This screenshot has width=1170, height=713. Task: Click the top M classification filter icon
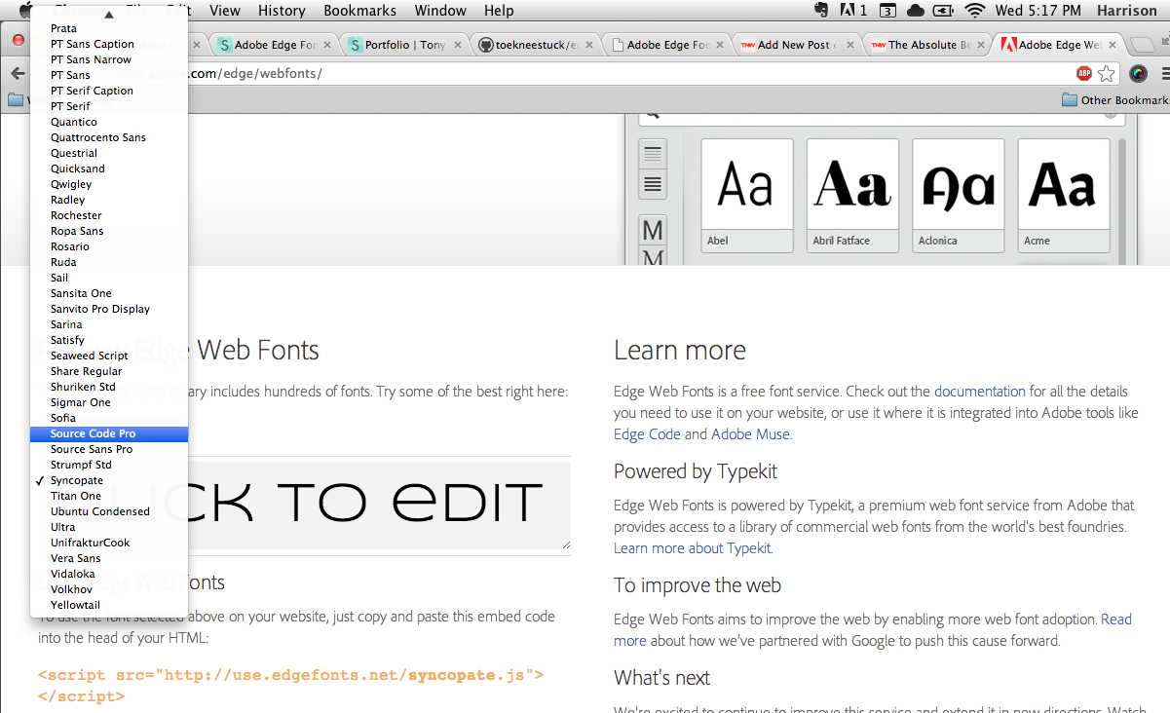click(x=652, y=231)
